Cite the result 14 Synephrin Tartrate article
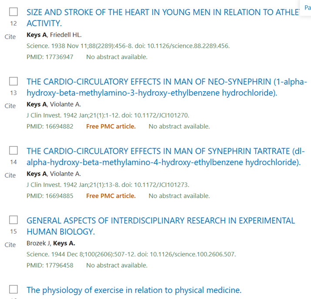The image size is (311, 299). 10,175
